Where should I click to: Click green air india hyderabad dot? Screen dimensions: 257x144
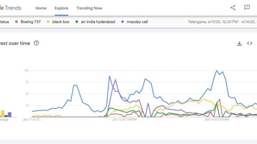(x=77, y=22)
